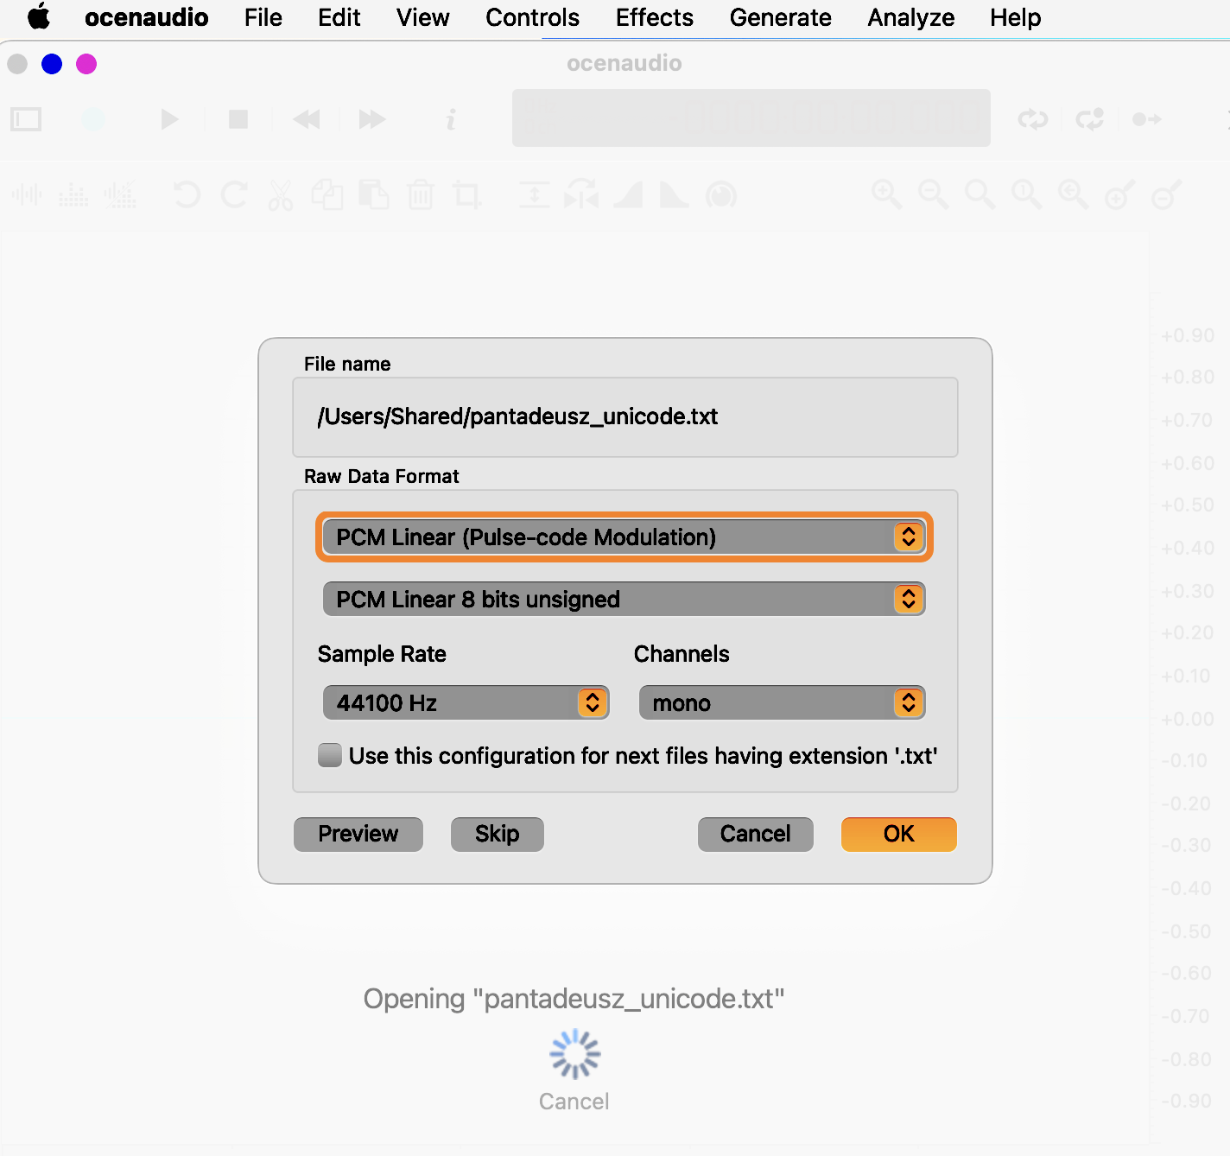Open the Effects menu
This screenshot has width=1230, height=1156.
[x=654, y=17]
